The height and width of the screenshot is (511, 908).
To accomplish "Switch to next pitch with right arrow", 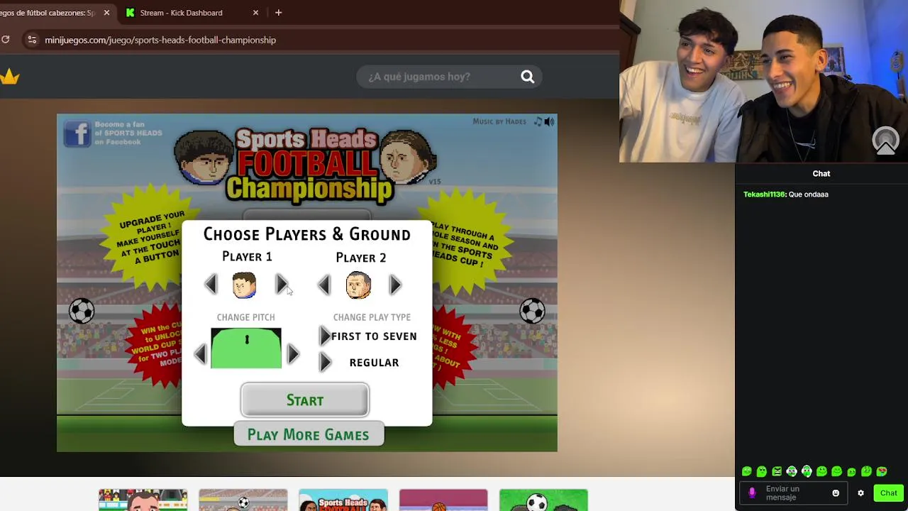I will click(x=292, y=353).
